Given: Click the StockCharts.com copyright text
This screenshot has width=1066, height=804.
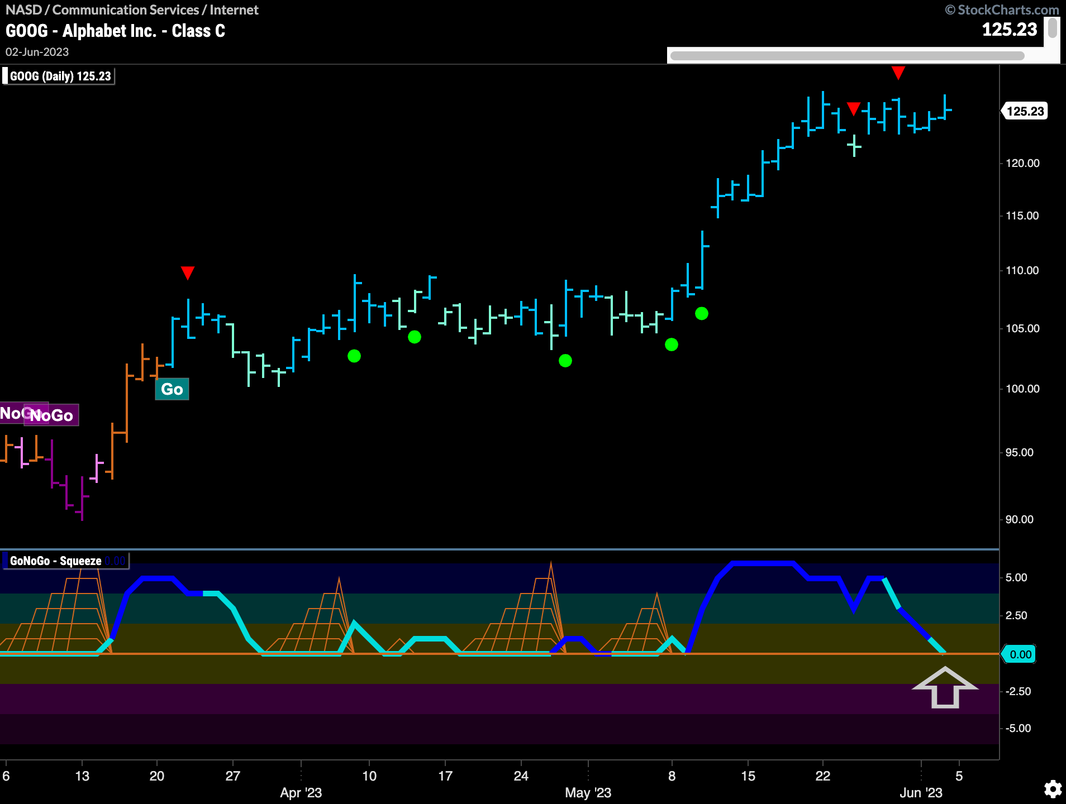Looking at the screenshot, I should (x=1002, y=9).
